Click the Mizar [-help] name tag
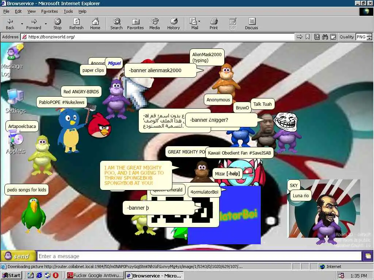Viewport: 374px width, 280px height. pyautogui.click(x=227, y=174)
